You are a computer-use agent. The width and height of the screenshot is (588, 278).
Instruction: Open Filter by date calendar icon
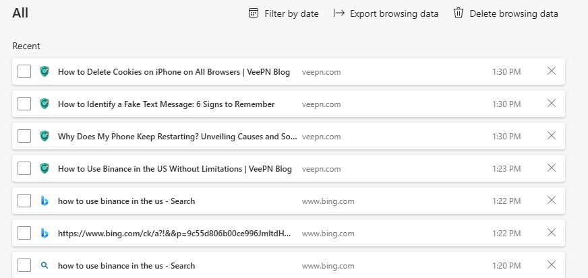(254, 13)
